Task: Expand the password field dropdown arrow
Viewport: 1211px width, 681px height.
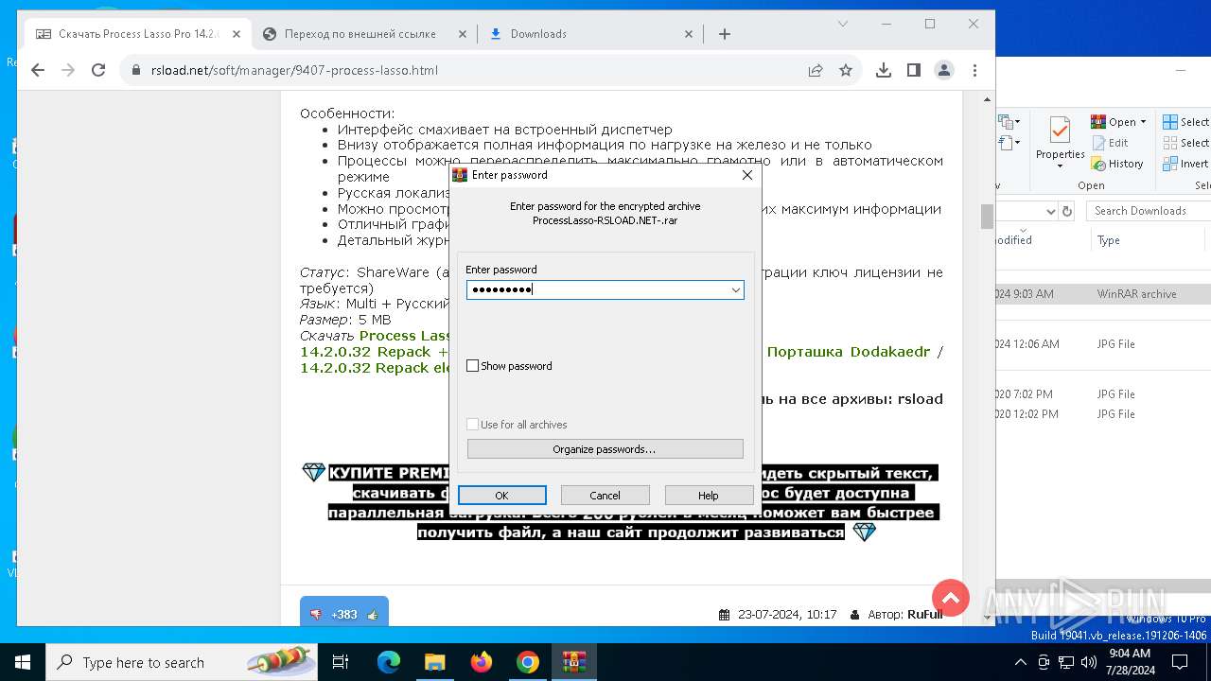Action: (735, 290)
